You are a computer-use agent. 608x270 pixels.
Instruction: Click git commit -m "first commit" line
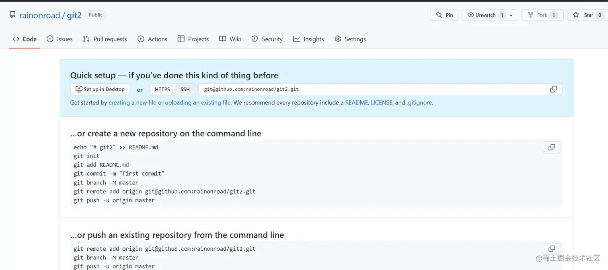coord(119,174)
